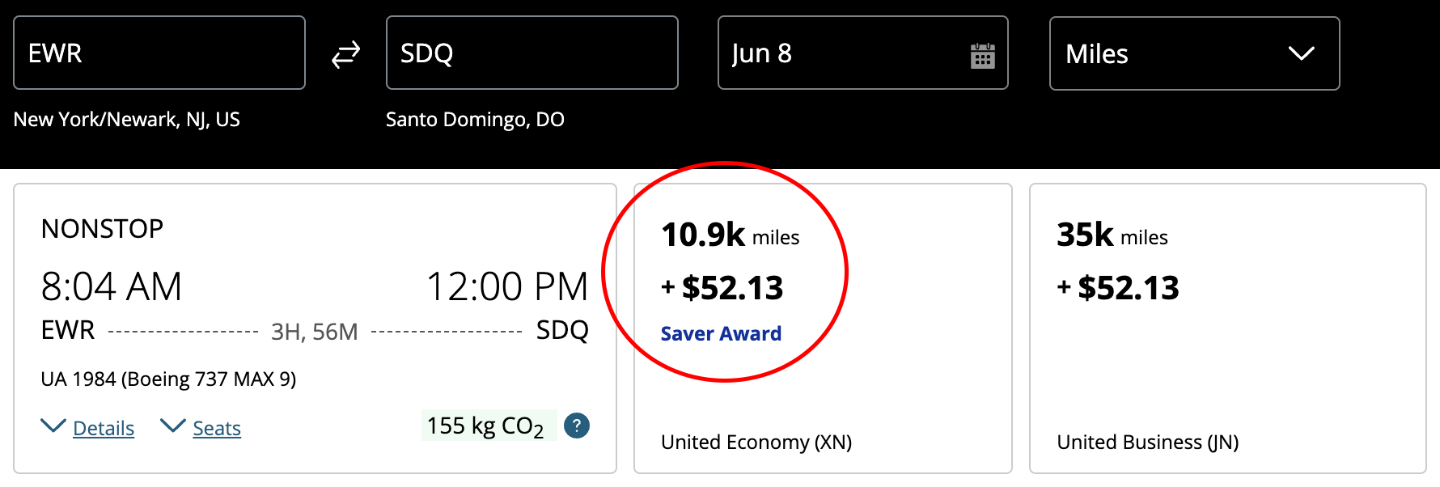The height and width of the screenshot is (487, 1440).
Task: Open the calendar icon in date field
Action: [x=982, y=56]
